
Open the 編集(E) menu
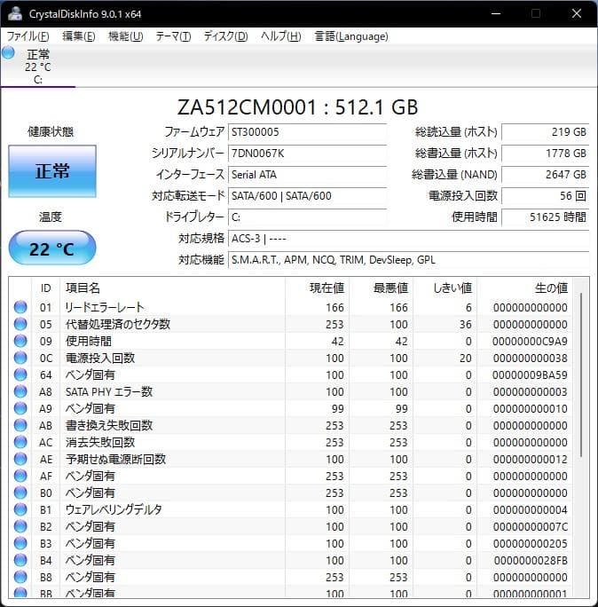pos(79,36)
